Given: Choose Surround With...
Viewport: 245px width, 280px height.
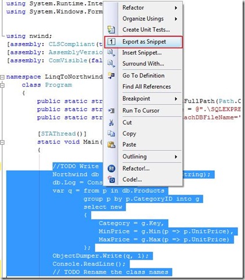Looking at the screenshot, I should [x=143, y=64].
